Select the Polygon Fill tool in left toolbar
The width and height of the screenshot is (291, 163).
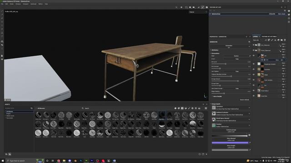(x=2, y=22)
